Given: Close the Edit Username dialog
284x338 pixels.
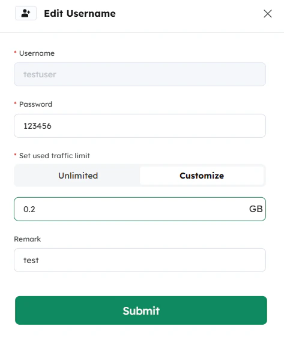Looking at the screenshot, I should (268, 14).
